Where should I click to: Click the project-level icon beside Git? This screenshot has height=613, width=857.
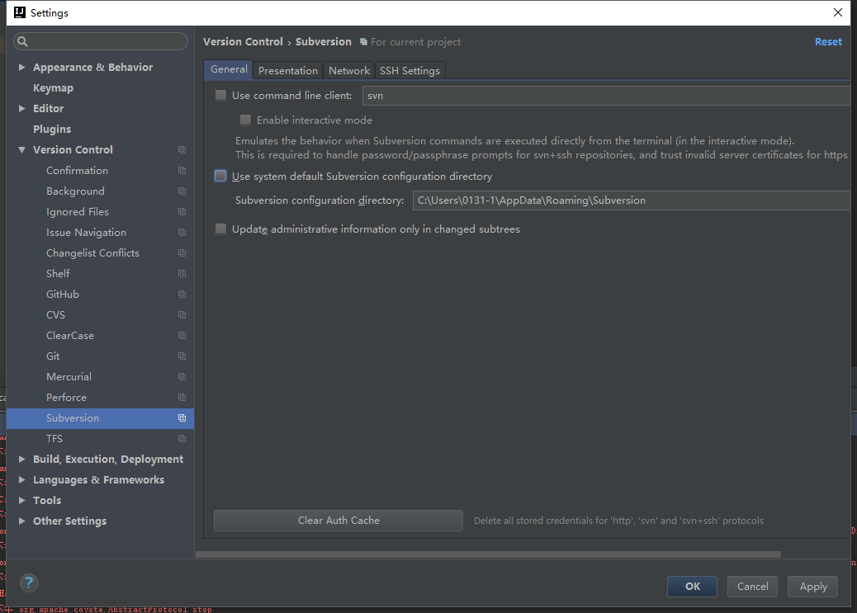pos(182,356)
